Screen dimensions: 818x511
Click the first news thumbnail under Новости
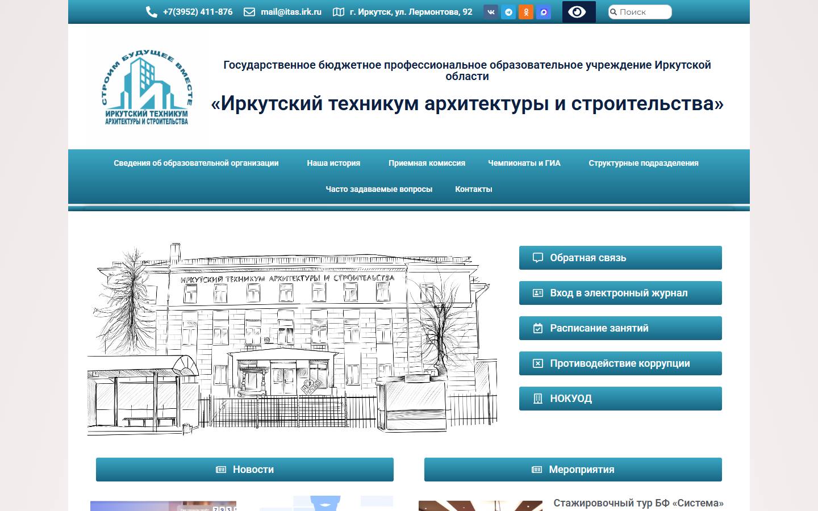coord(163,506)
